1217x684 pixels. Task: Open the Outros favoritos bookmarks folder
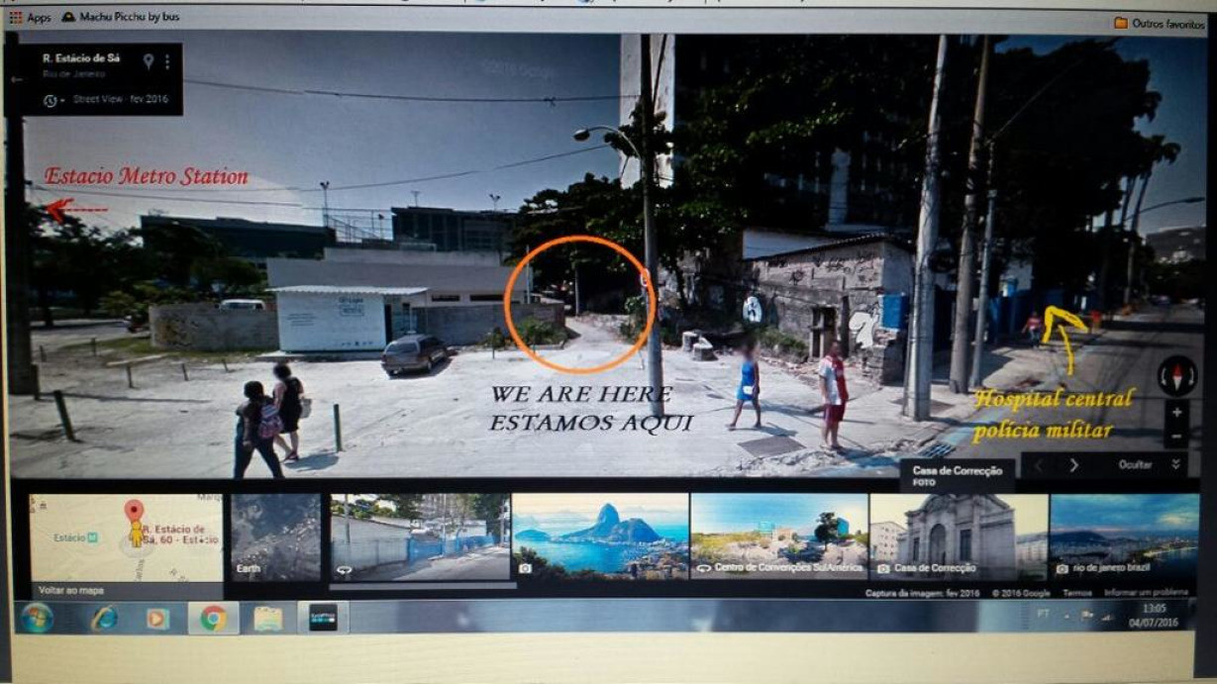pos(1160,23)
